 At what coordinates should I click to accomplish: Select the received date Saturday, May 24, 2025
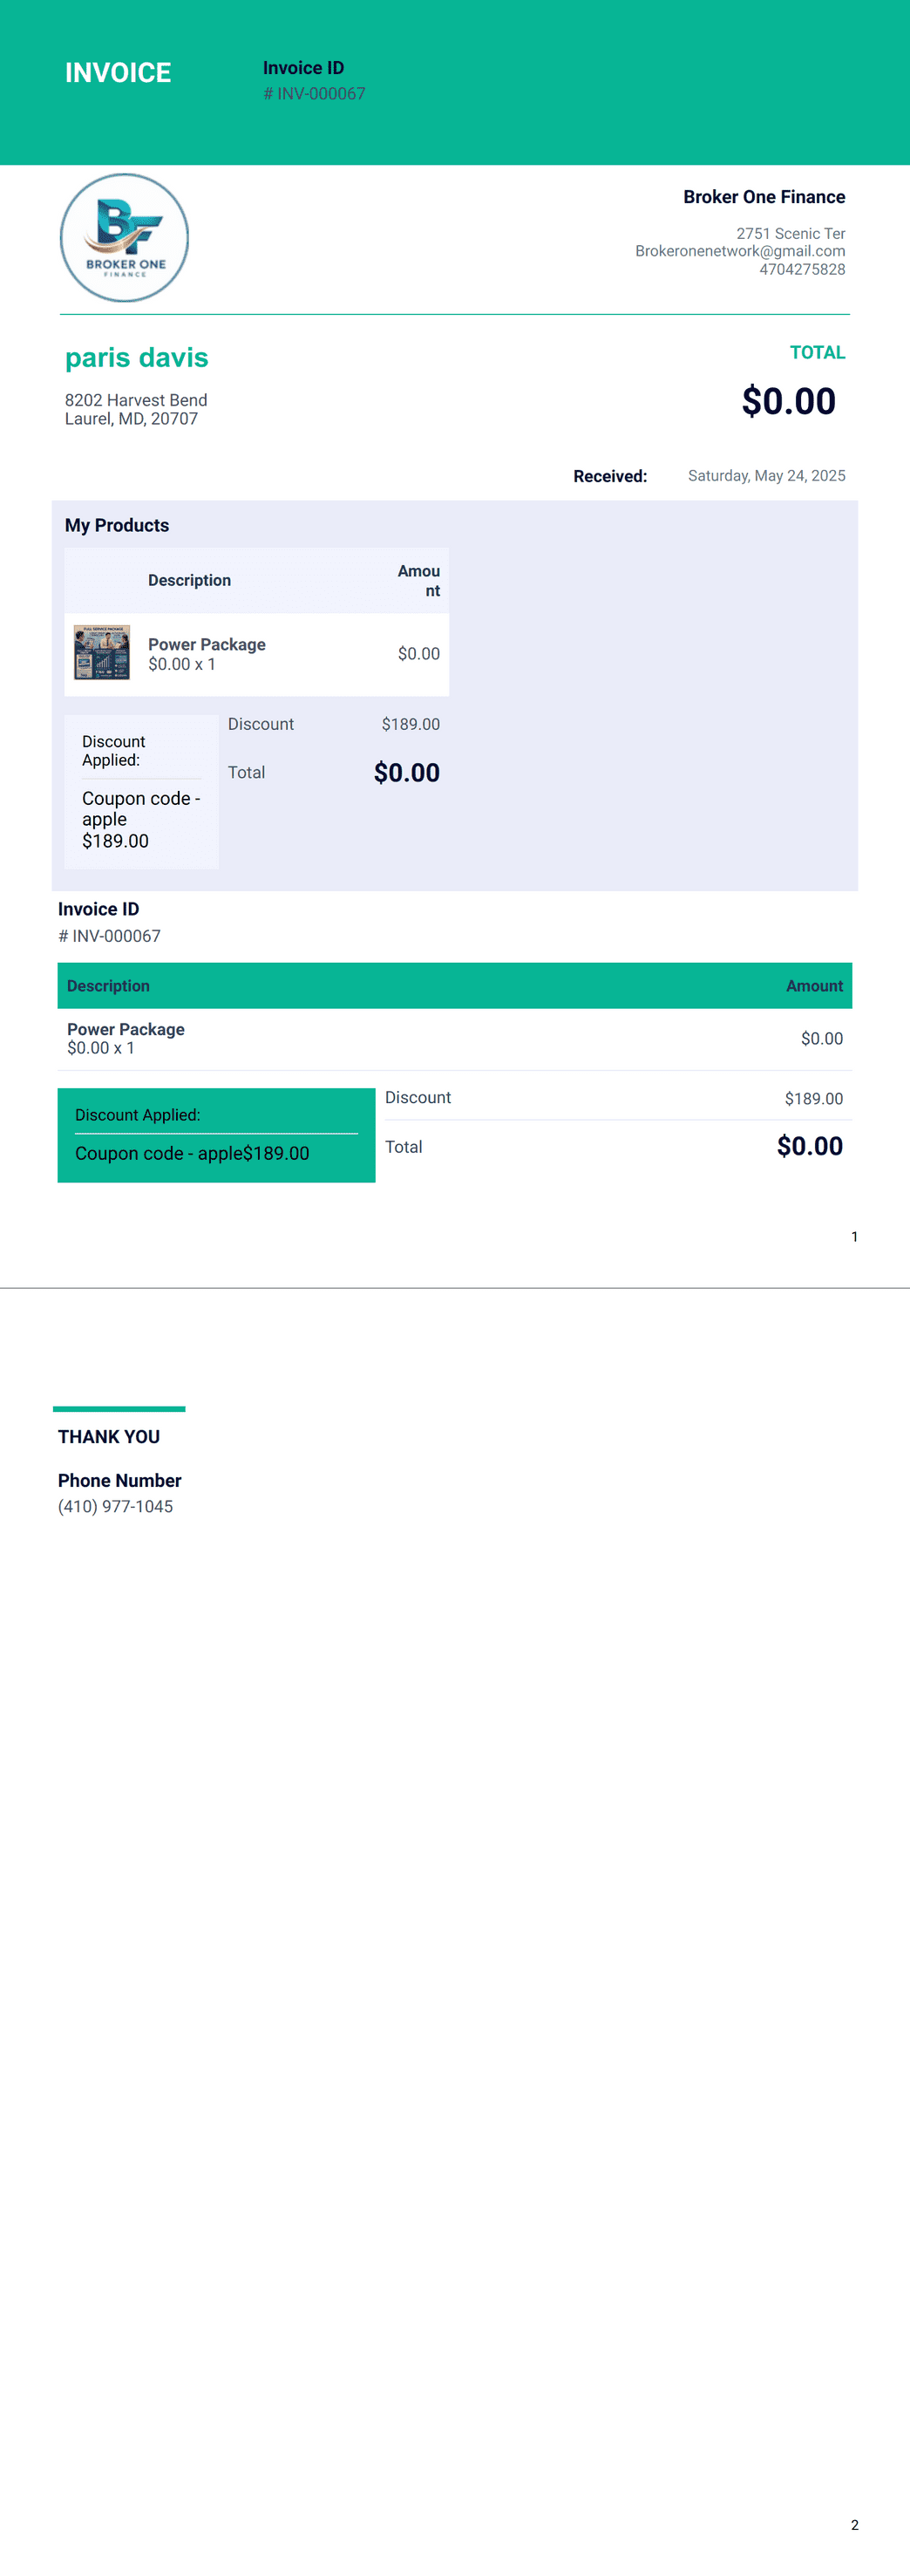coord(767,476)
